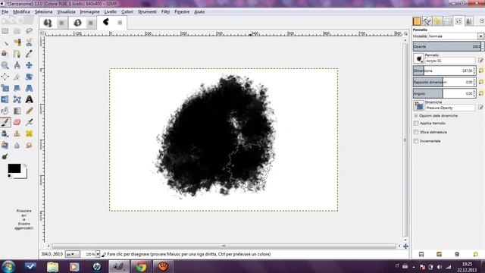Open the Filtri menu
Screen dimensions: 485x273
(165, 12)
